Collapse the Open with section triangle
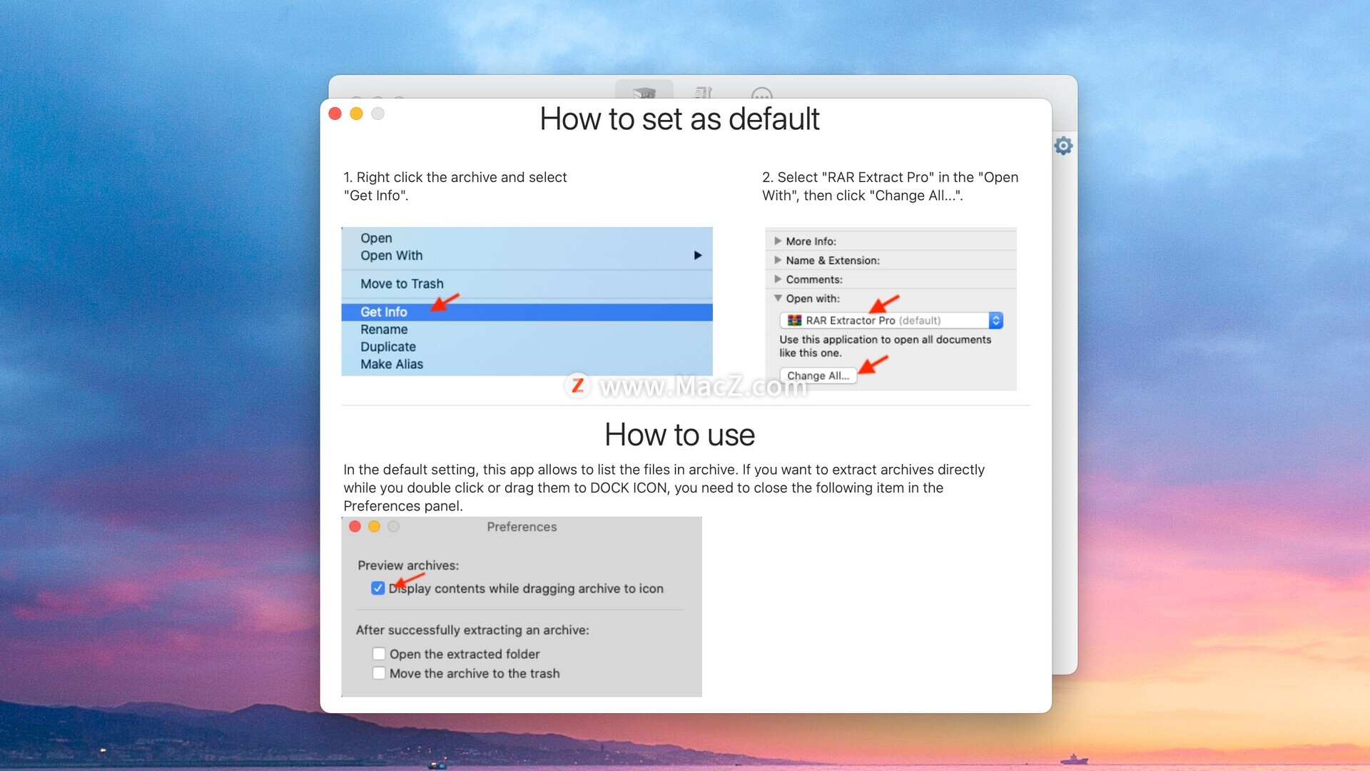The height and width of the screenshot is (771, 1370). [778, 298]
